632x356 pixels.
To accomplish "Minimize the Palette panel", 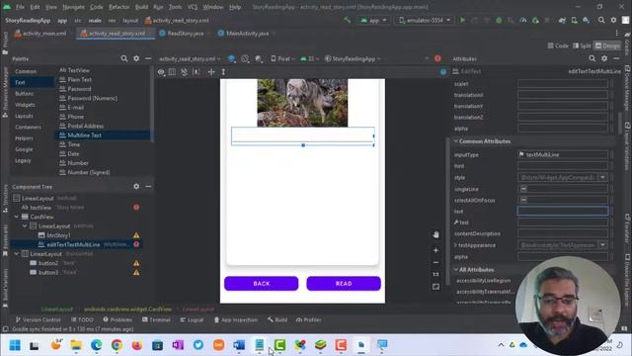I will point(148,58).
